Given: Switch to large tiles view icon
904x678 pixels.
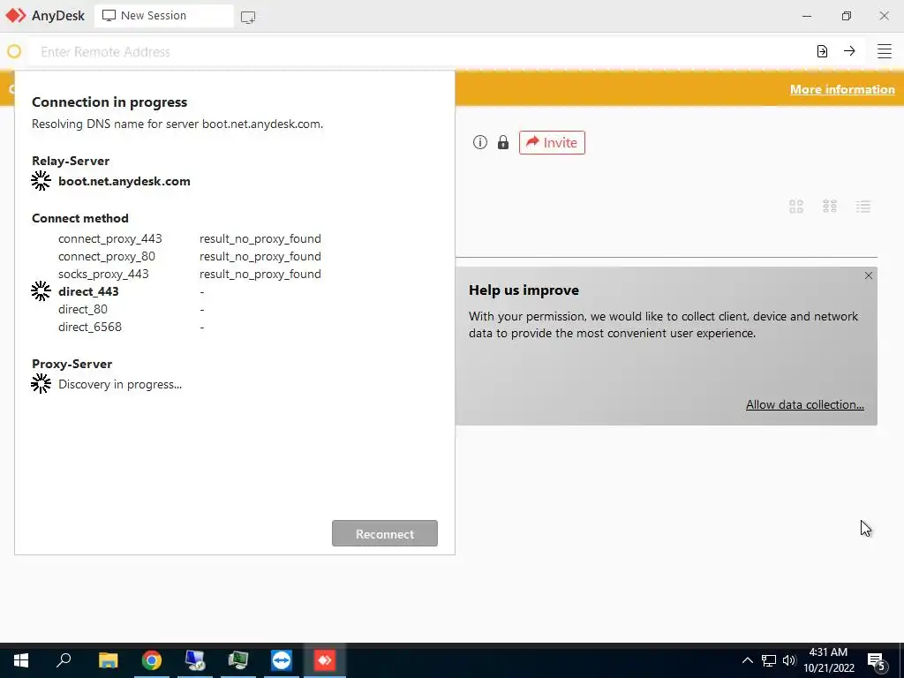Looking at the screenshot, I should [x=796, y=207].
